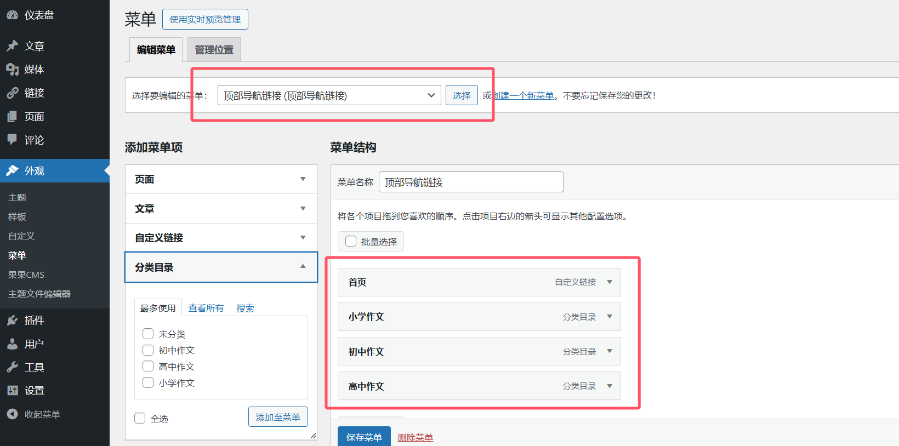This screenshot has width=899, height=446.
Task: Tick the 未分类 category checkbox
Action: [148, 334]
